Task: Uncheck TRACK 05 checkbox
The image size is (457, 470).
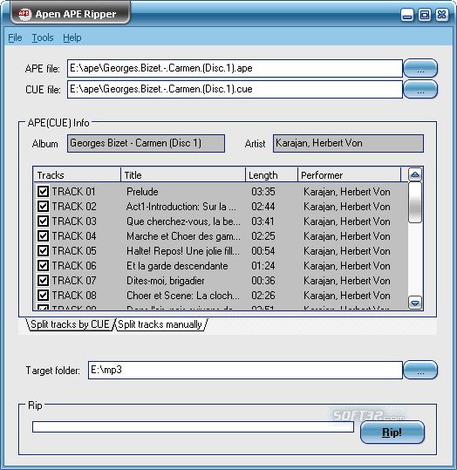Action: (x=43, y=250)
